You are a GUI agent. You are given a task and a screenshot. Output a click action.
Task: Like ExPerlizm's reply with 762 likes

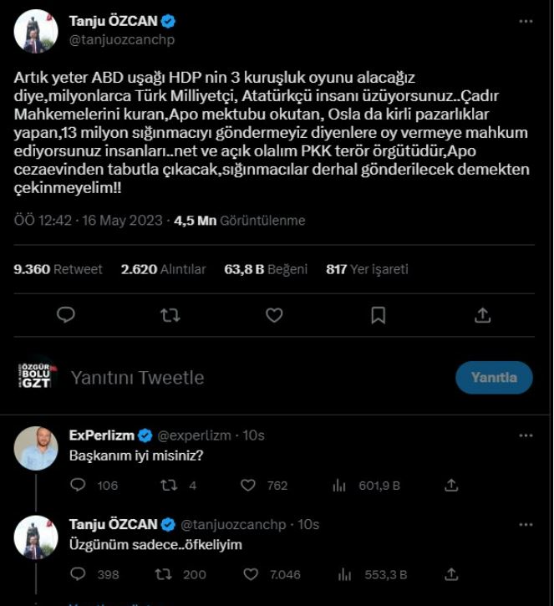click(x=248, y=485)
